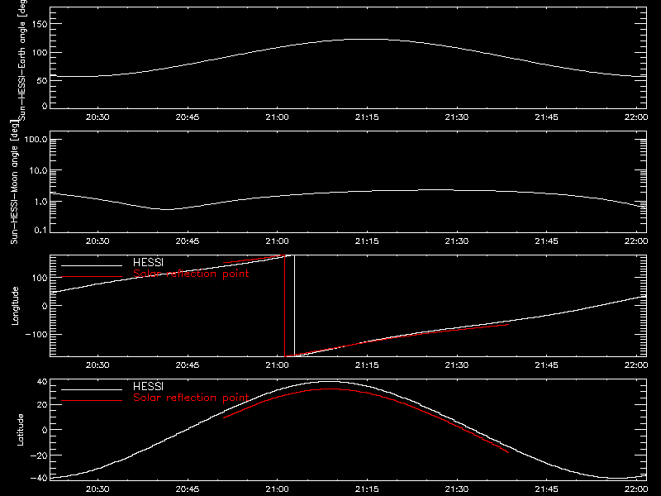This screenshot has width=661, height=496.
Task: Click the white vertical longitude wrap line
Action: click(x=294, y=306)
